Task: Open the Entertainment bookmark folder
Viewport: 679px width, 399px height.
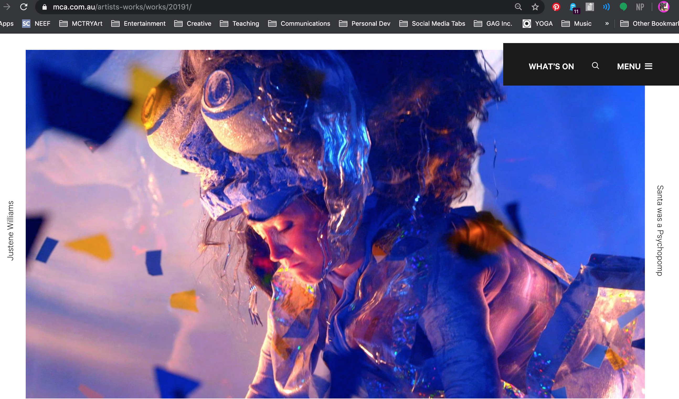Action: click(139, 24)
